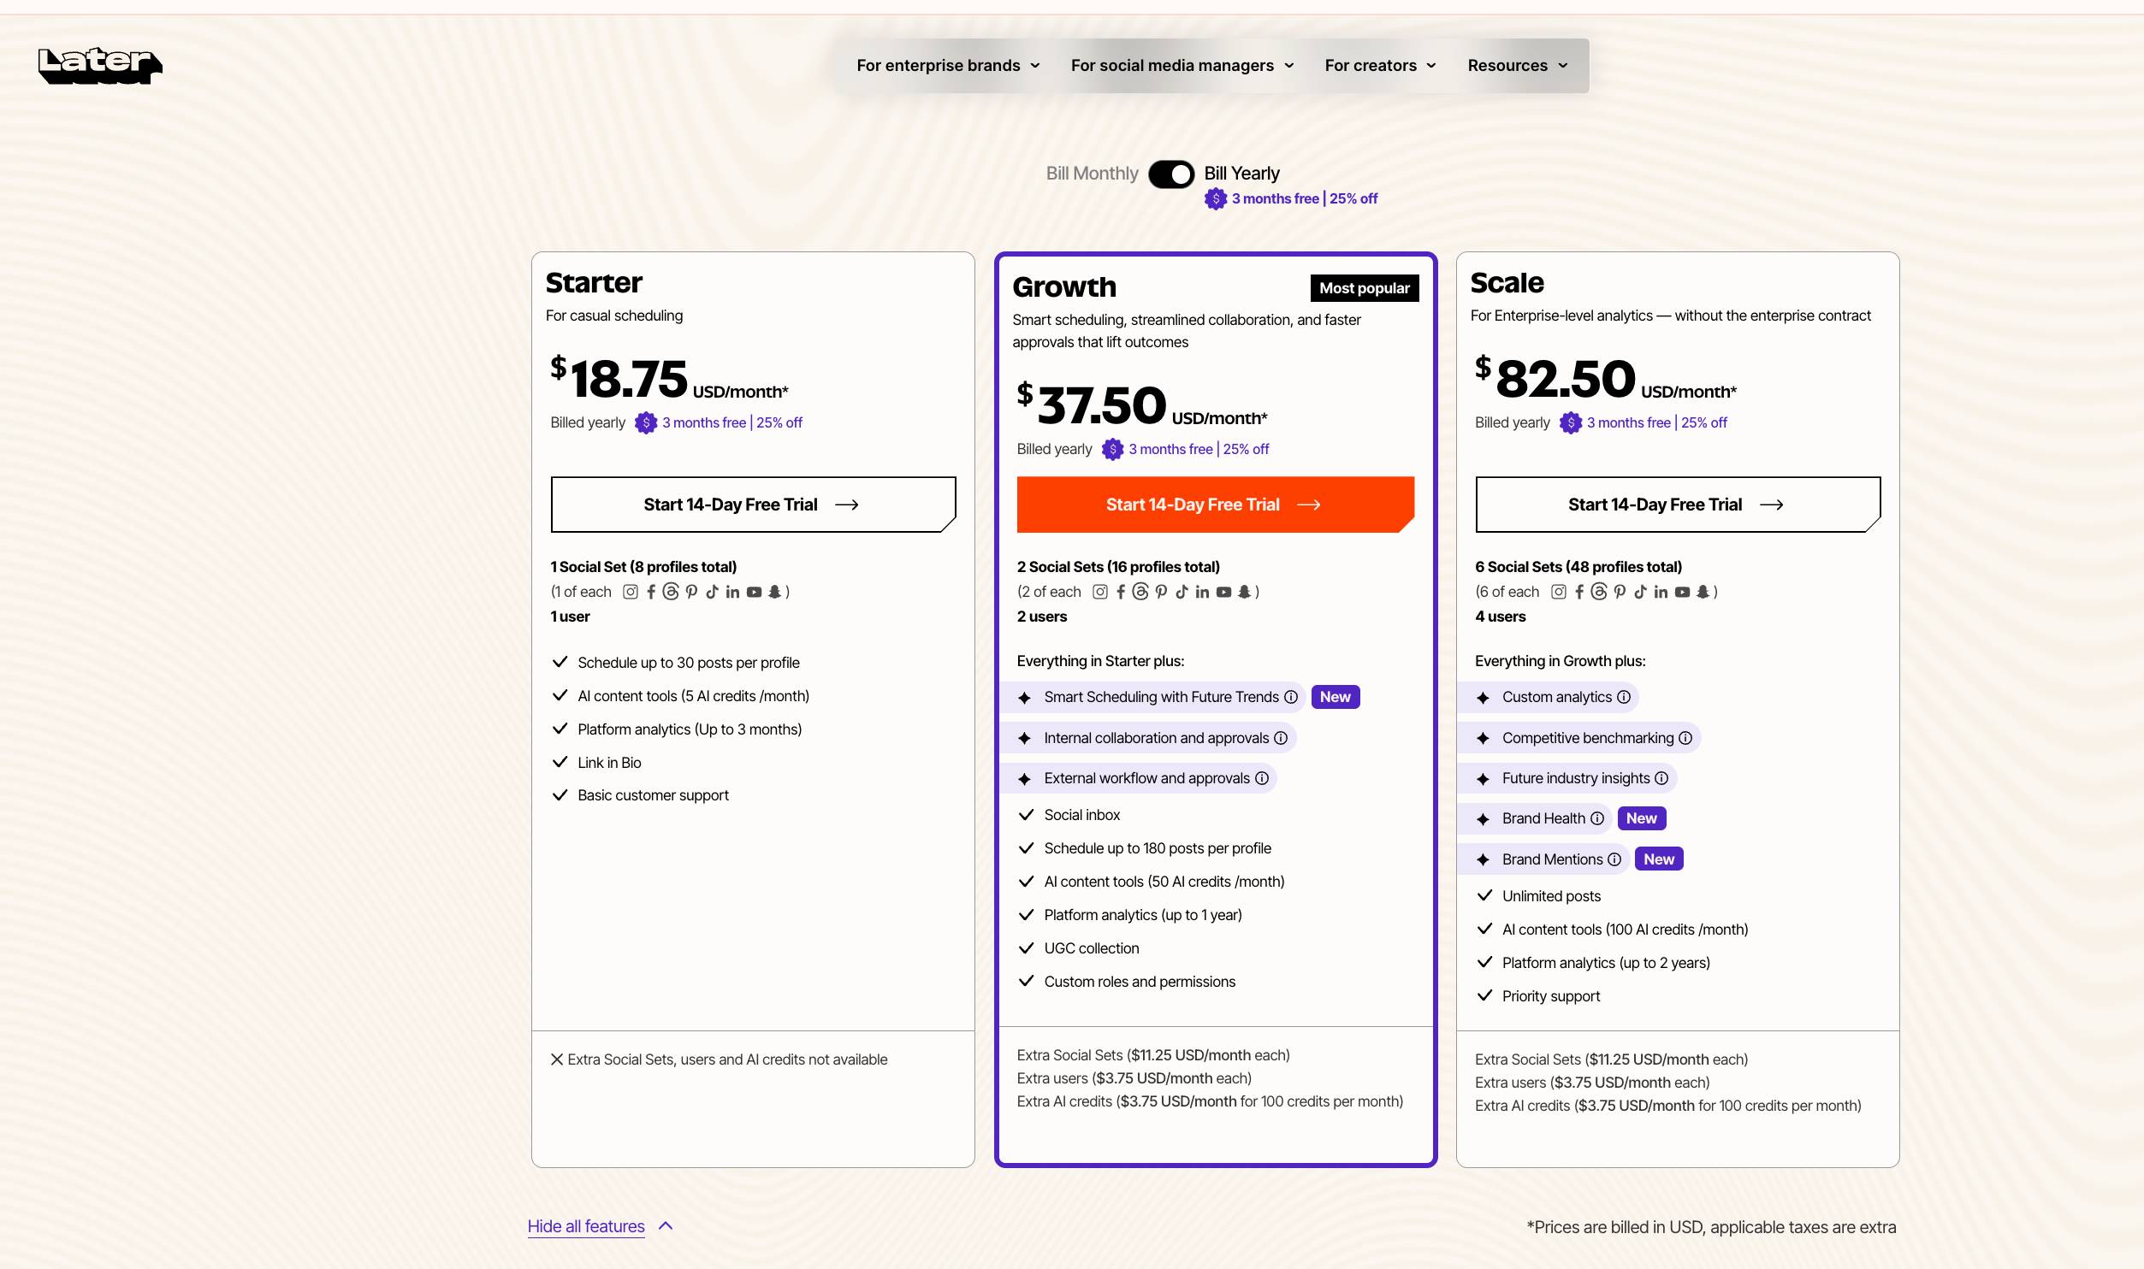Click the TikTok icon in the Starter plan
The width and height of the screenshot is (2144, 1269).
tap(712, 592)
